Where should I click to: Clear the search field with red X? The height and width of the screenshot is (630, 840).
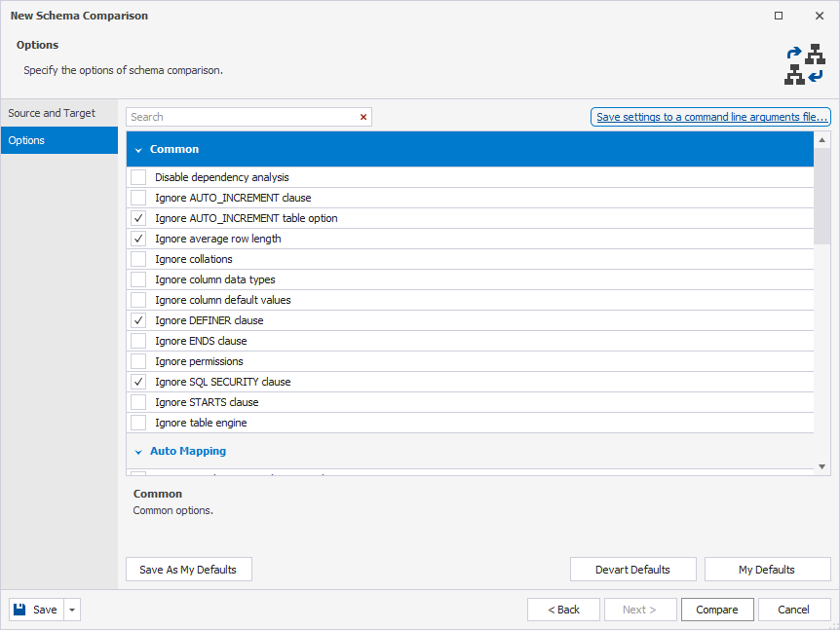pyautogui.click(x=363, y=117)
